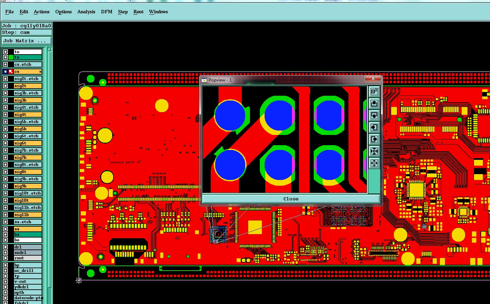Viewport: 490px width, 304px height.
Task: Open the Actions menu
Action: [42, 12]
